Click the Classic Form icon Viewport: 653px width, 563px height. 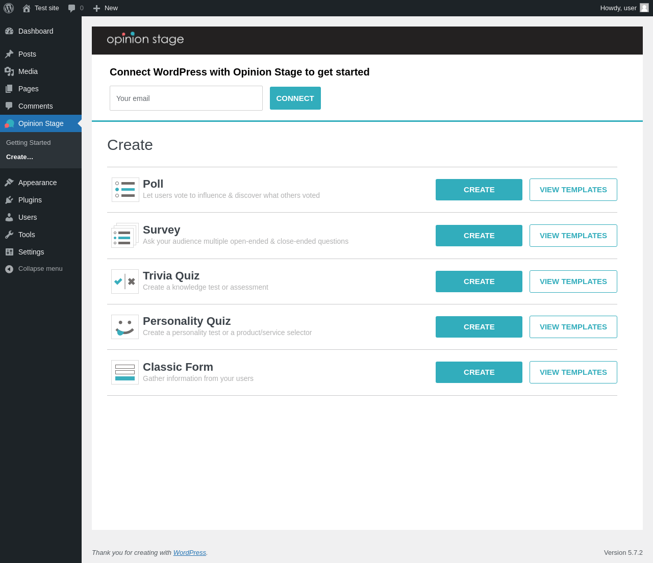(x=125, y=372)
